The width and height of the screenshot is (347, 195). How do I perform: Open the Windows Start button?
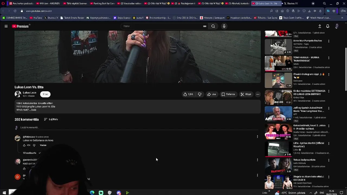point(4,193)
